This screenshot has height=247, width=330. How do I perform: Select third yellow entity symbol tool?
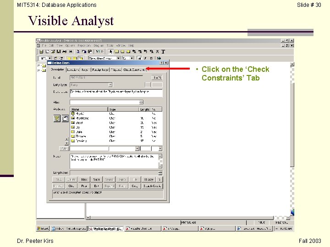[128, 51]
